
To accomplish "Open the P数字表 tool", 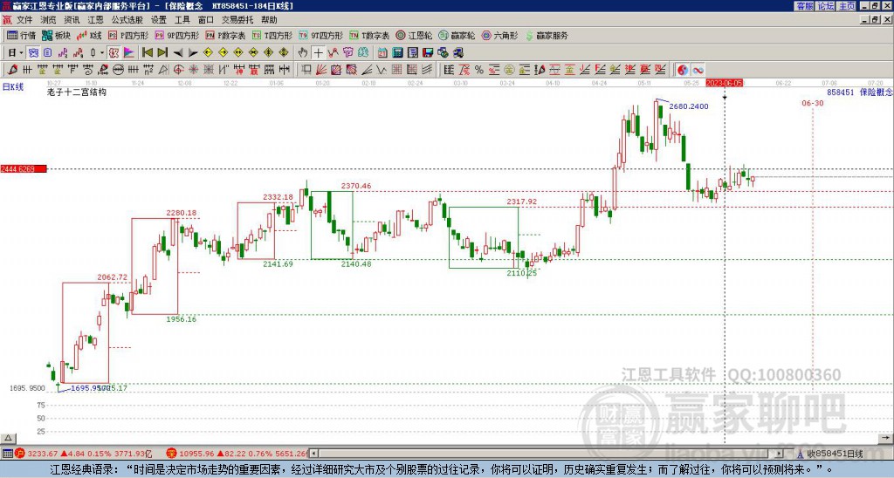I will pyautogui.click(x=225, y=35).
